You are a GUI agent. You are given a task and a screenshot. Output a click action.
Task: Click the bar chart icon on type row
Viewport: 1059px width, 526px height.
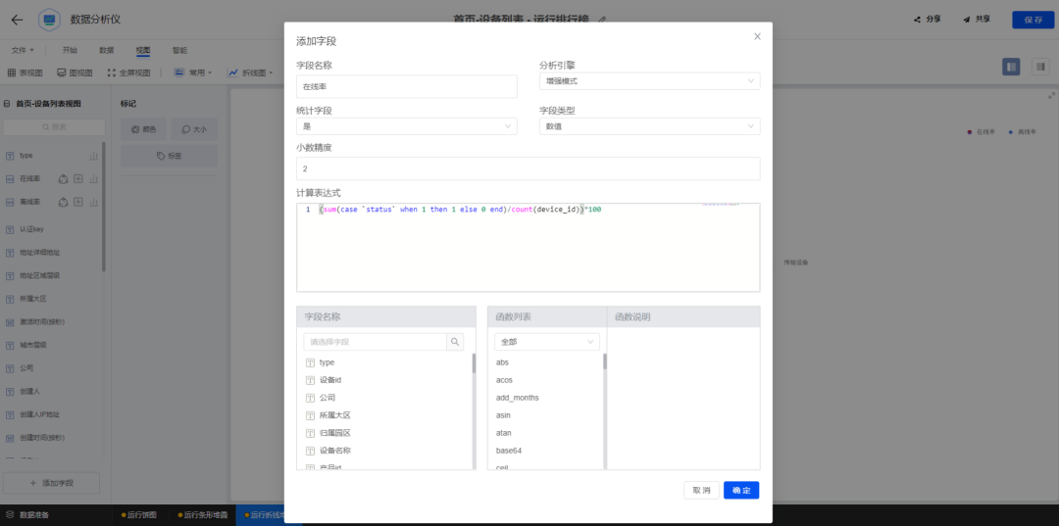coord(94,156)
